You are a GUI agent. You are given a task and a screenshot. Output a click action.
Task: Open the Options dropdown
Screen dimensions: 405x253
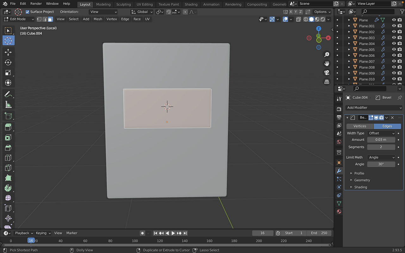tap(322, 12)
